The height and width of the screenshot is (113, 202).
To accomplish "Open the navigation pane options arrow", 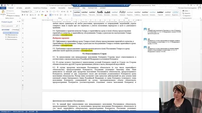I will click(18, 22).
